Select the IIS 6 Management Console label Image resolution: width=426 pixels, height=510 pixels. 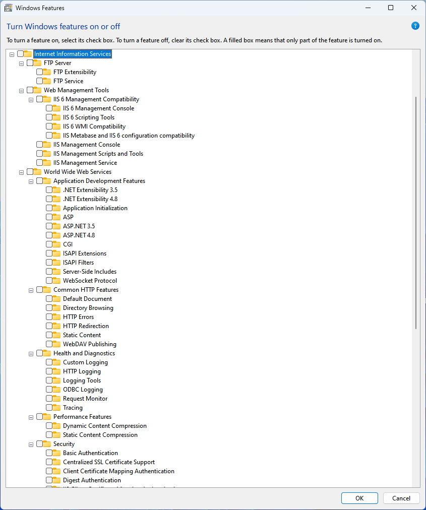[x=98, y=108]
